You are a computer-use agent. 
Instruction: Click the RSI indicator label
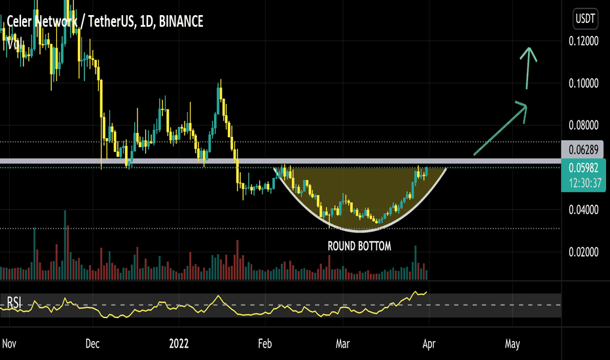click(x=14, y=302)
